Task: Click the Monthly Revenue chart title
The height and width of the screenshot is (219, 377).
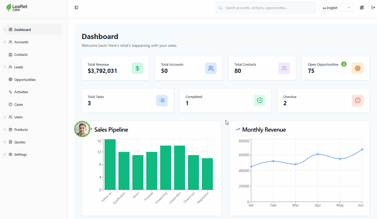Action: pyautogui.click(x=264, y=130)
